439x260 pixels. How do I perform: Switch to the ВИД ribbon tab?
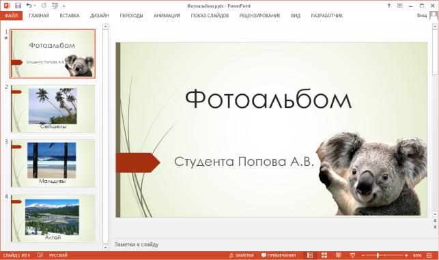pyautogui.click(x=296, y=16)
